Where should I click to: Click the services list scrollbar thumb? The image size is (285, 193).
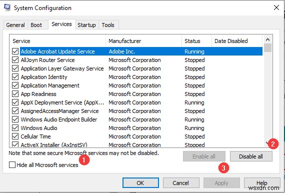tap(267, 48)
